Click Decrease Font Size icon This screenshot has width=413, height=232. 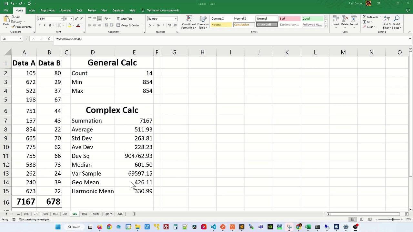(x=81, y=19)
